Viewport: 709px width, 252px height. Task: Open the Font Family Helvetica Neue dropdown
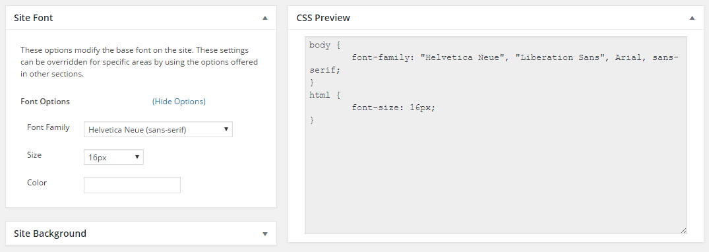click(x=158, y=129)
